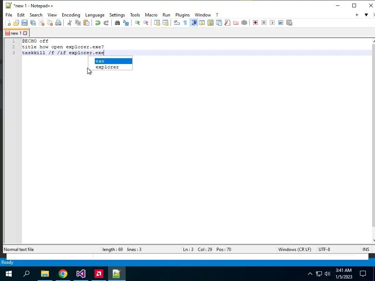Open the Tools menu

135,15
